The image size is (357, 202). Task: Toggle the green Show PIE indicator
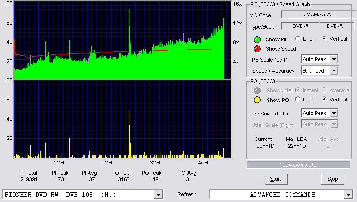point(257,39)
